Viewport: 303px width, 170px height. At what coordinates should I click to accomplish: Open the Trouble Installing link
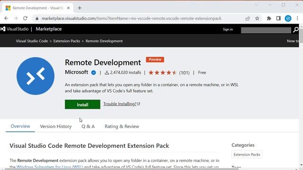[122, 104]
